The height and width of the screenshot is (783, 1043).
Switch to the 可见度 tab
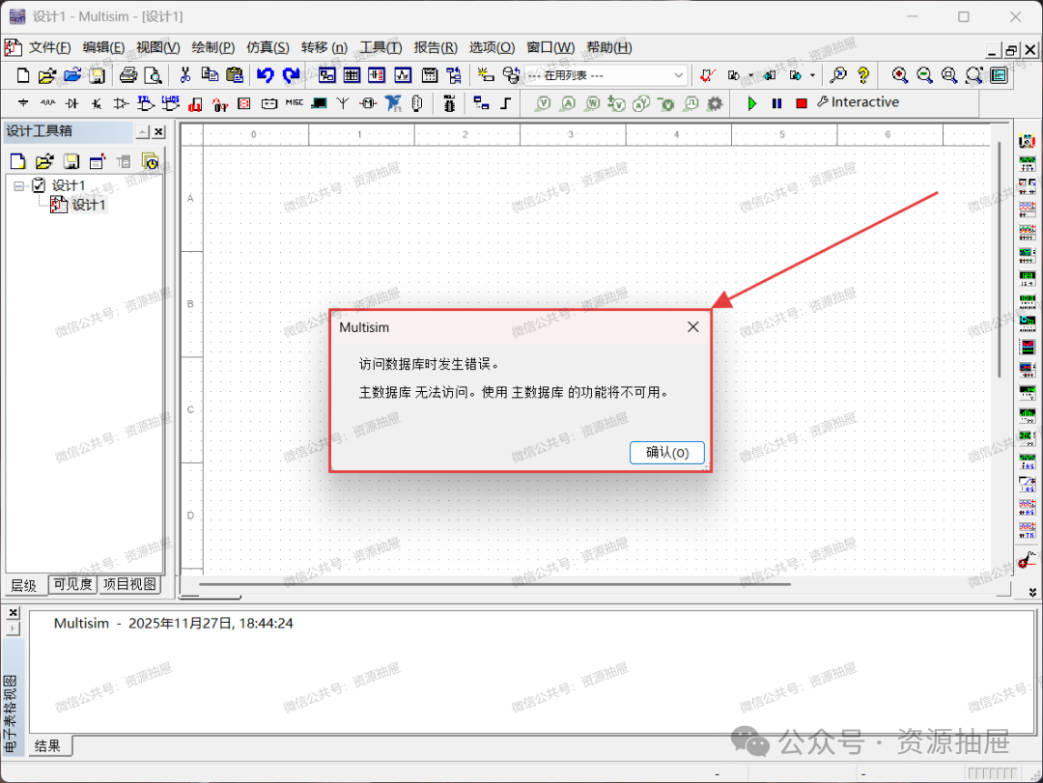tap(72, 584)
